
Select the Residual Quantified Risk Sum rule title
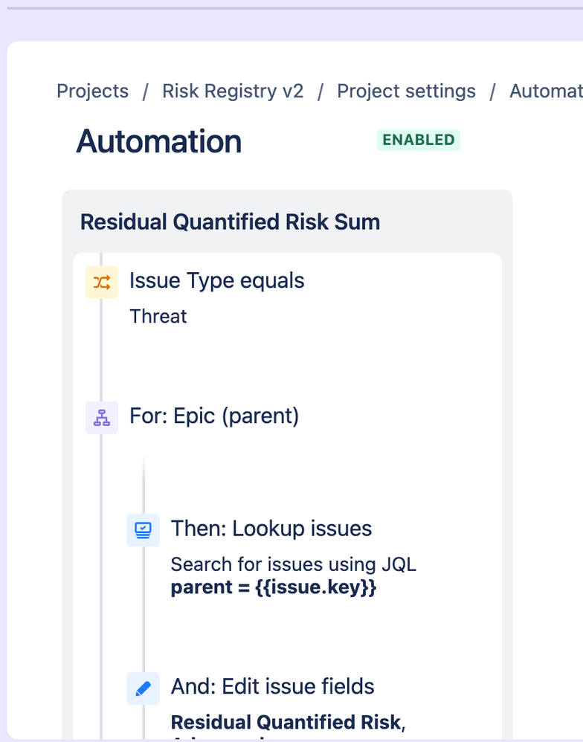[230, 222]
